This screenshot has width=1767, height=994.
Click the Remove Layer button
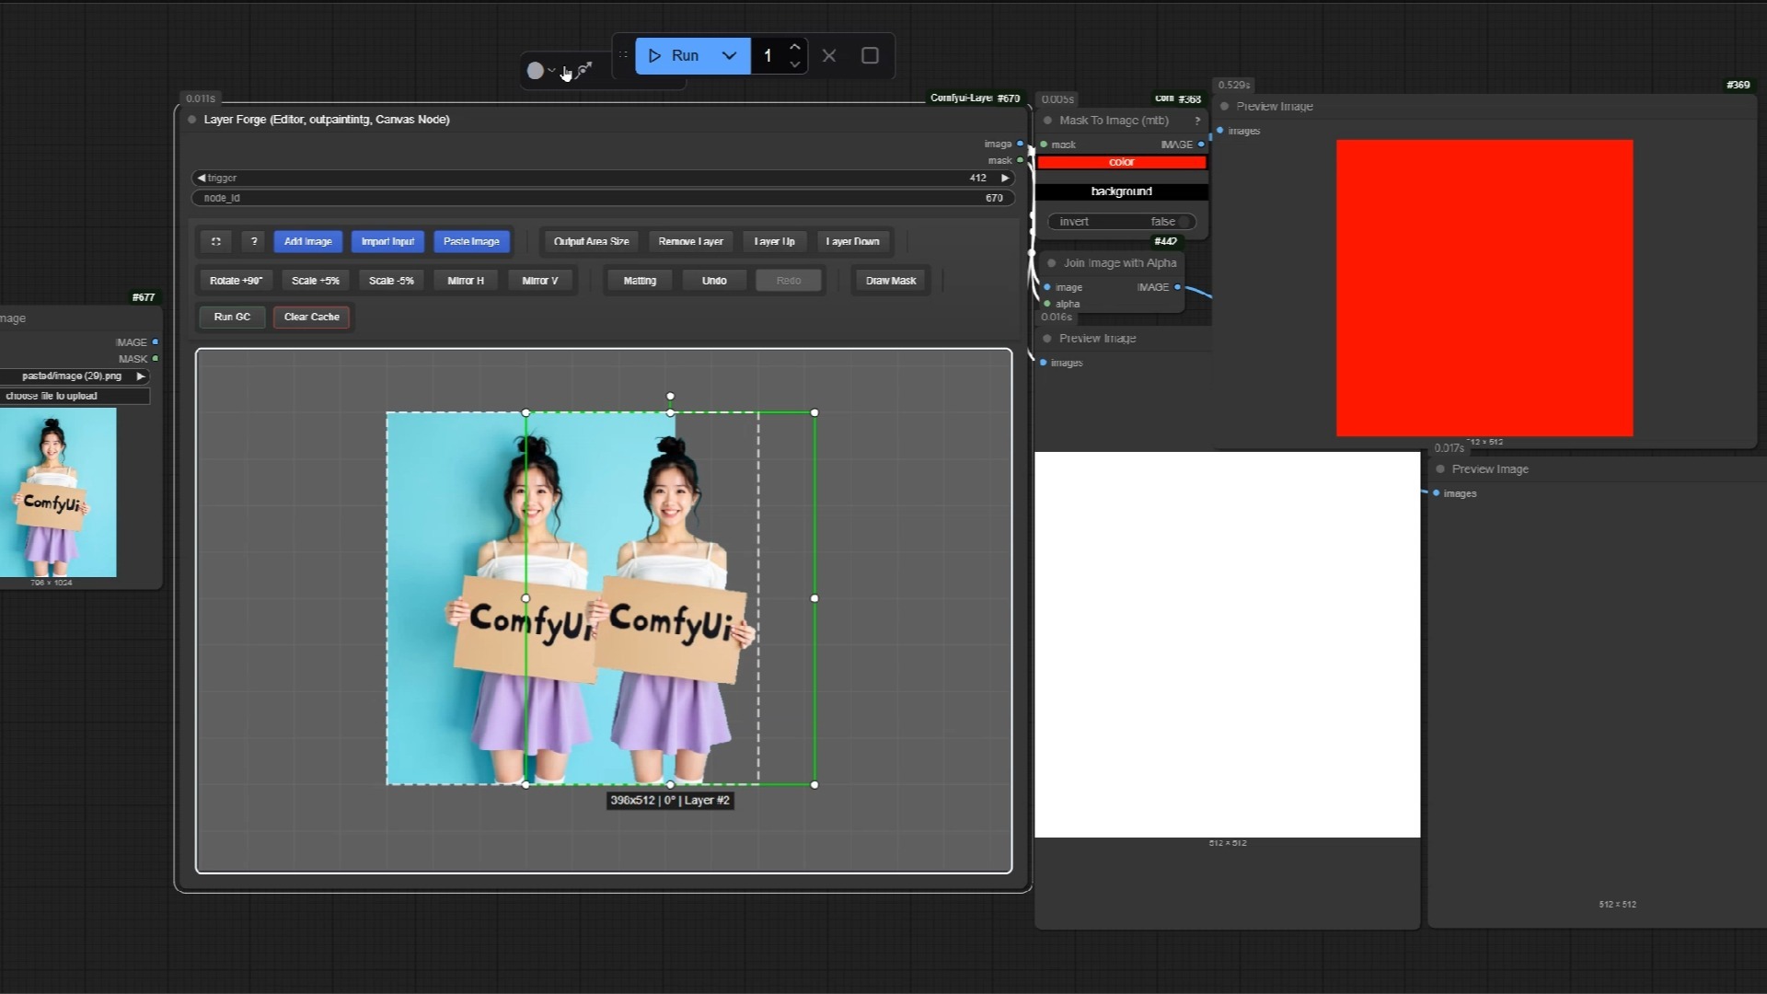[689, 241]
